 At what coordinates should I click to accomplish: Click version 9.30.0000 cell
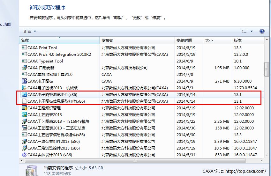coord(243,81)
